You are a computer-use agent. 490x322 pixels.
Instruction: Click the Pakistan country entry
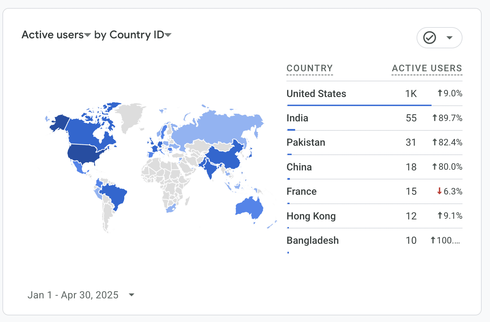(x=306, y=143)
